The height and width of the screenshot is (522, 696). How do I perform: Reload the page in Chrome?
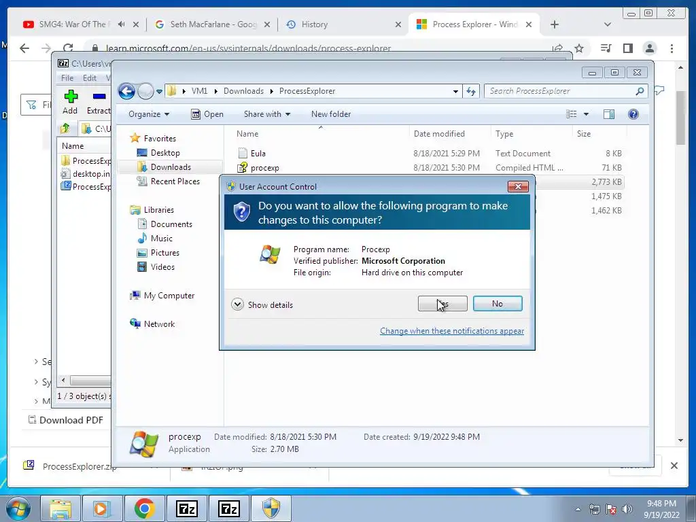68,48
